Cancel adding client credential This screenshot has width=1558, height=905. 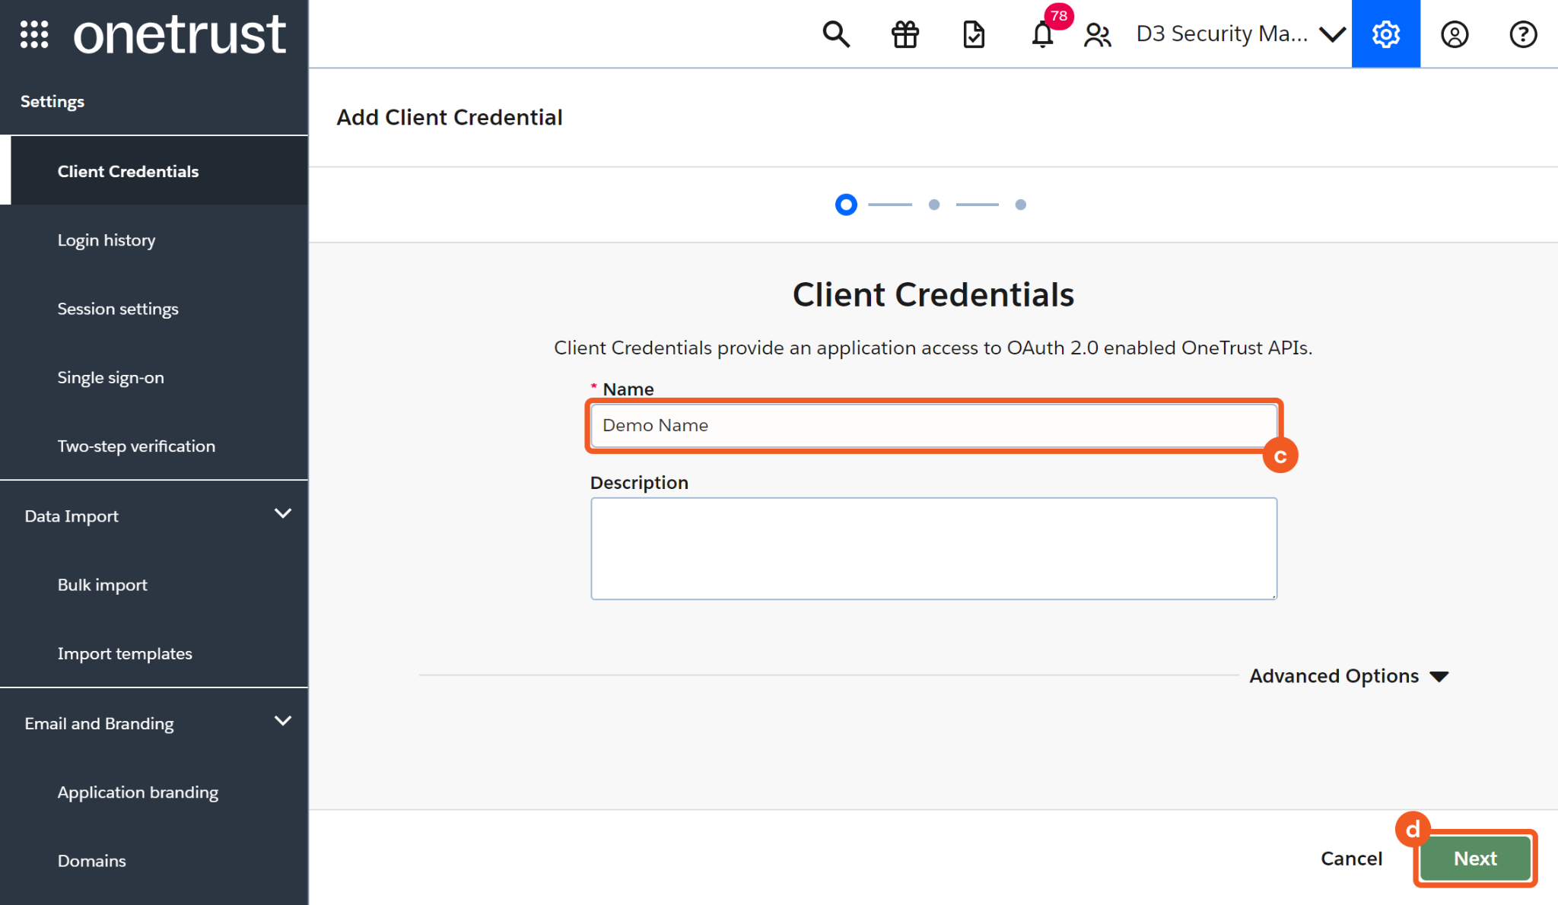point(1351,859)
